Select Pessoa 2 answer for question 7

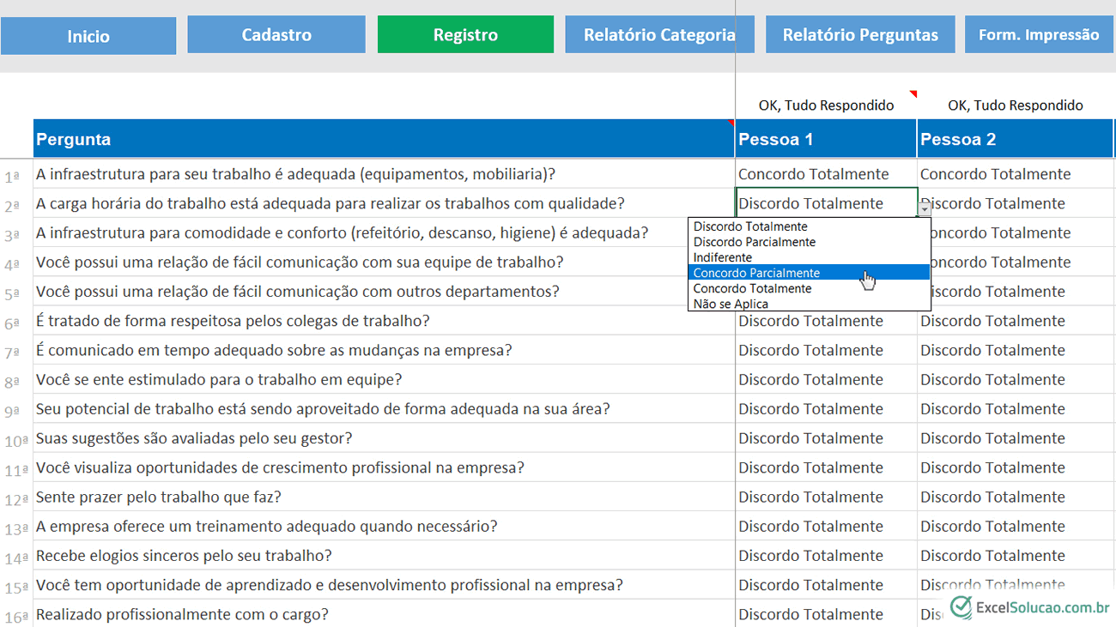[1015, 350]
